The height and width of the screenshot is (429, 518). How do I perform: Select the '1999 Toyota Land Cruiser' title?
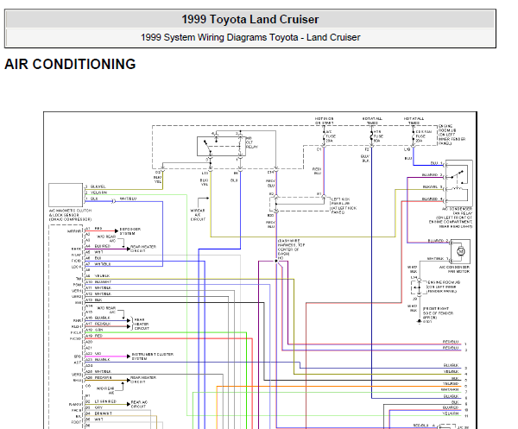[x=250, y=19]
